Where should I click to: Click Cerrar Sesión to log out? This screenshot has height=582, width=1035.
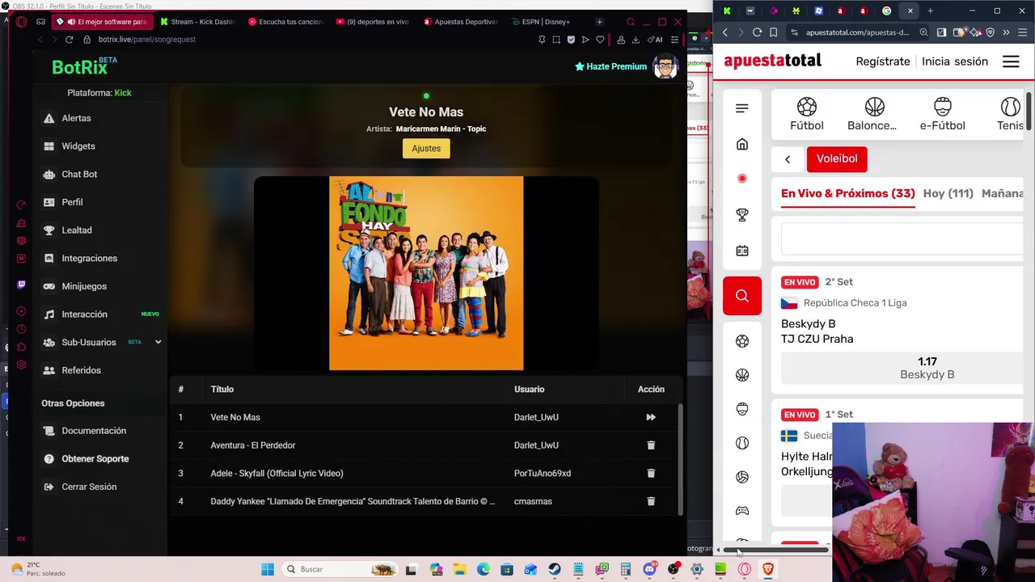89,487
